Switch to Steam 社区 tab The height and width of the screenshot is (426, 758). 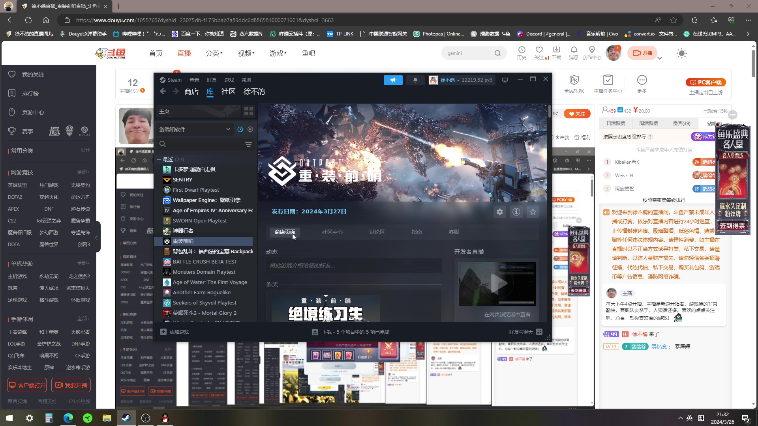point(228,92)
